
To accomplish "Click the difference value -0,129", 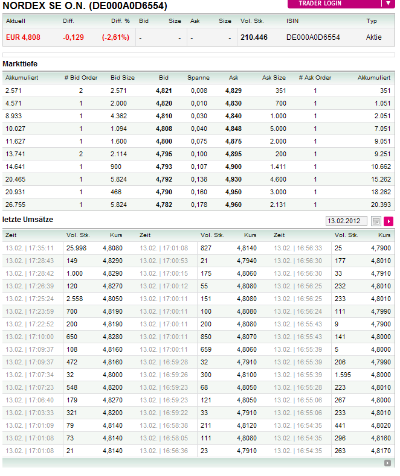I will [x=73, y=37].
